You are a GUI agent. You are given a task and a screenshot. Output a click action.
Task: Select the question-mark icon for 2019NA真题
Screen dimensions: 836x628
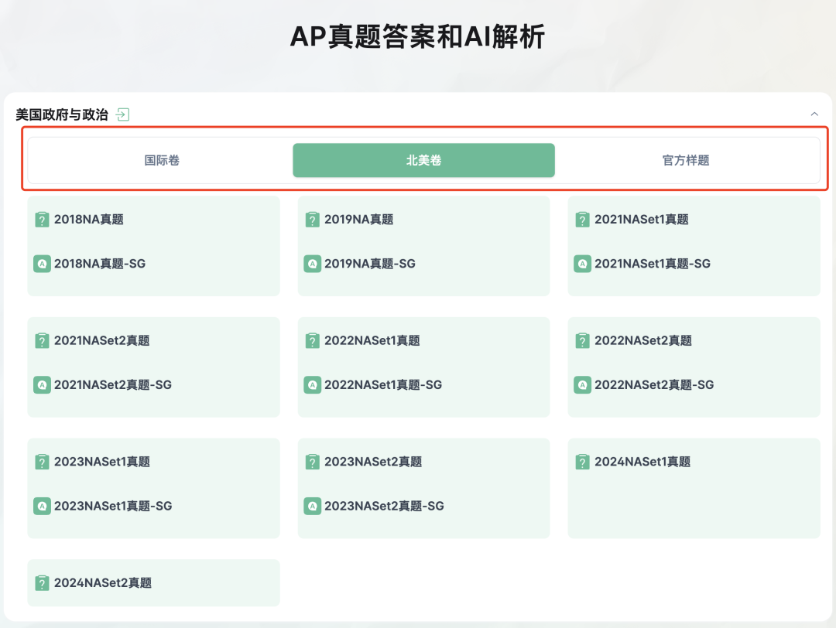pos(311,219)
